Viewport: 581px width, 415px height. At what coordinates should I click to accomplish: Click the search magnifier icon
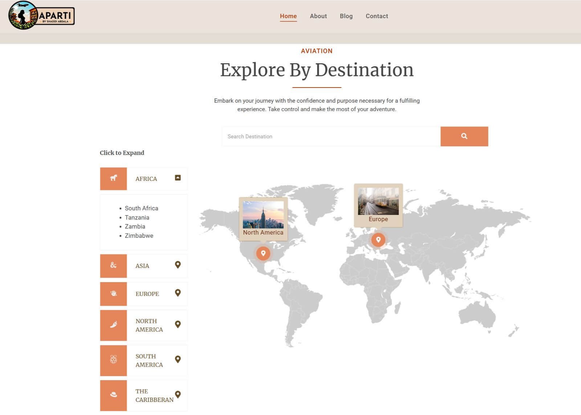tap(464, 136)
